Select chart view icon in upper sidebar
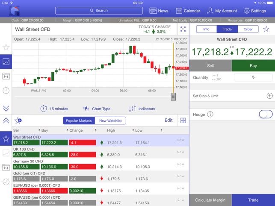The height and width of the screenshot is (206, 275). (x=6, y=62)
